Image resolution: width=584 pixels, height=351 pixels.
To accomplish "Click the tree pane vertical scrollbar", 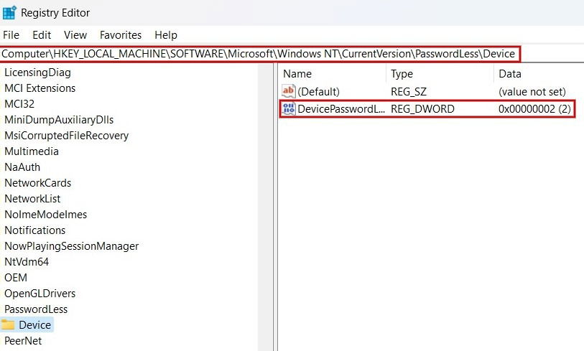I will click(x=265, y=207).
